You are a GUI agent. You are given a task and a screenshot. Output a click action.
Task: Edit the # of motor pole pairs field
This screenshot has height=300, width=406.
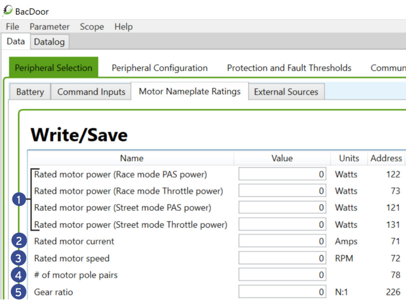pos(282,275)
